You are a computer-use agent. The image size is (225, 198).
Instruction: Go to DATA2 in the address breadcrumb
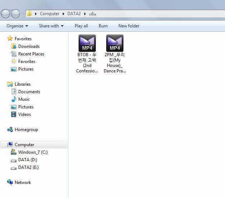coord(74,14)
